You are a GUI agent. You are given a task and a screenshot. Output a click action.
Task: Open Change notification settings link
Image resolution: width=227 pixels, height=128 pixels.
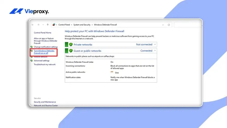46,47
